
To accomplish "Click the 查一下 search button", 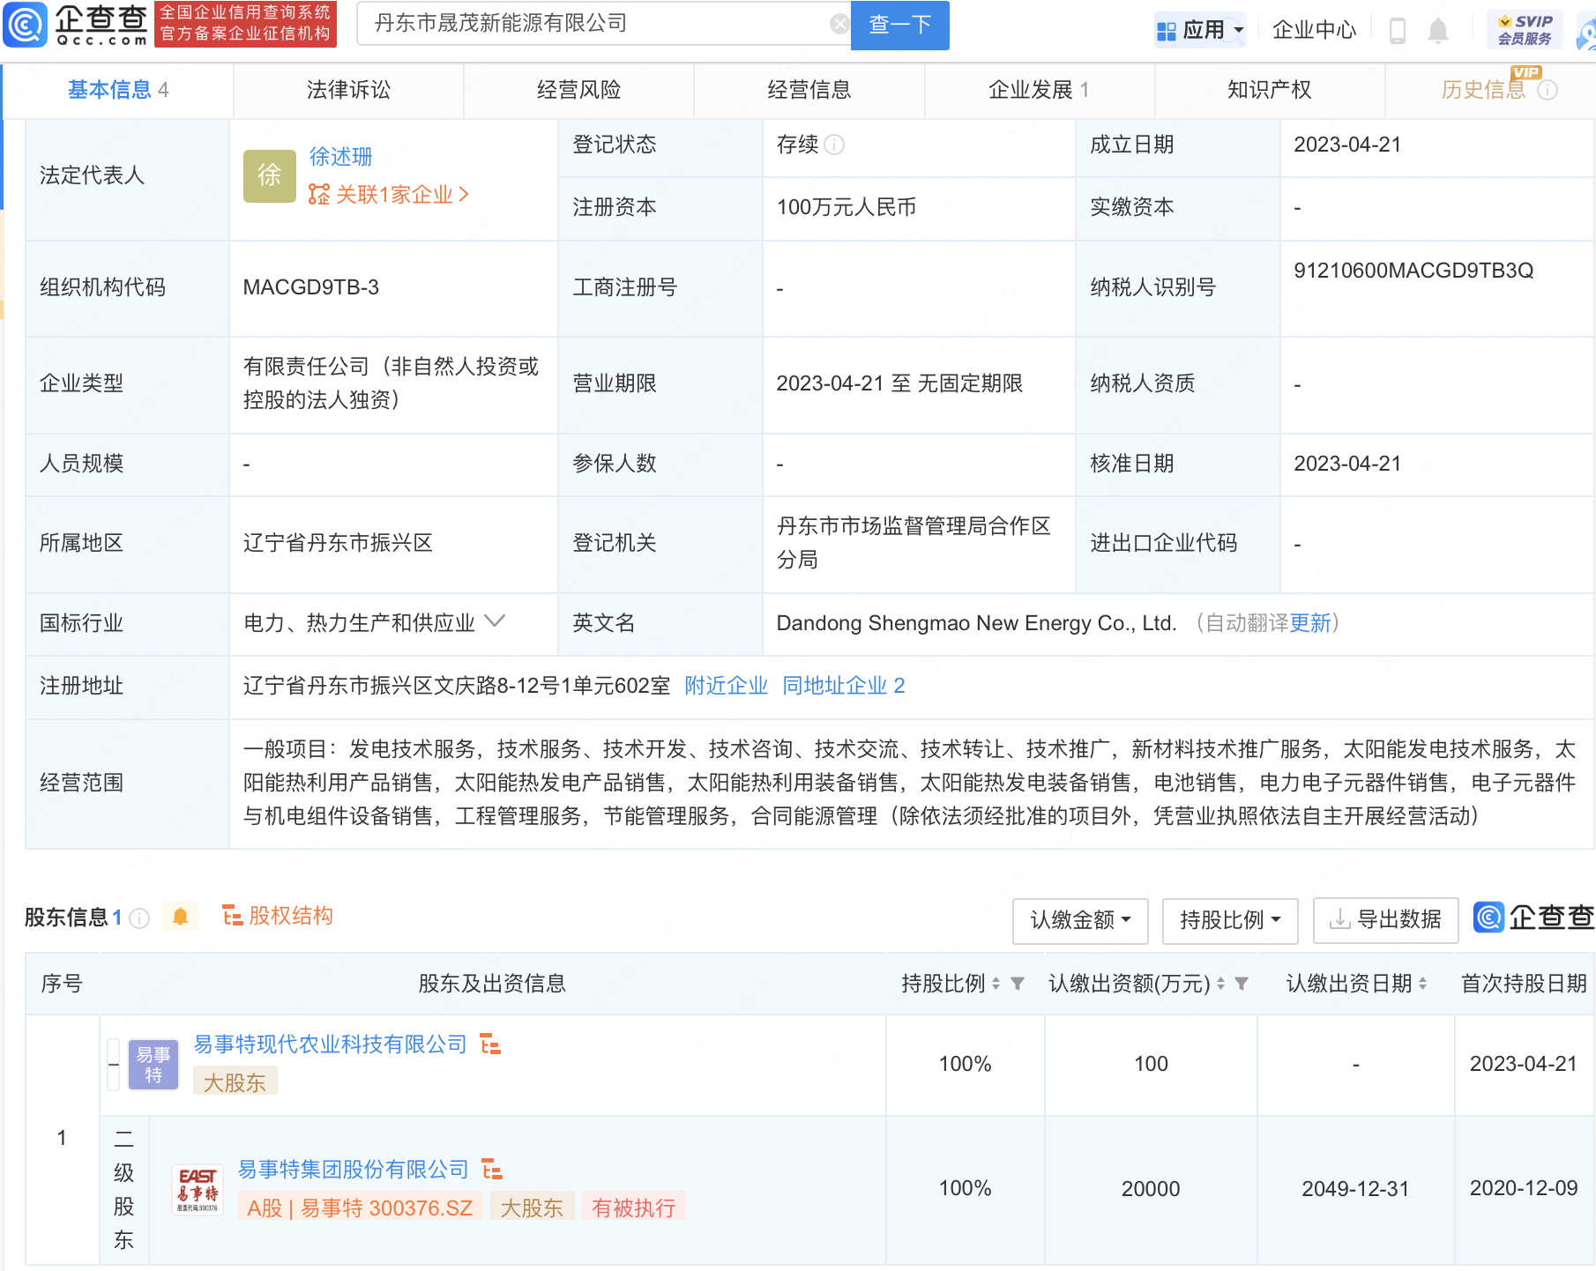I will tap(899, 25).
